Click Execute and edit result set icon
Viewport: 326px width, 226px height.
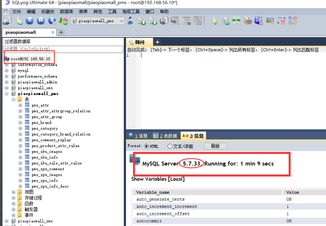(52, 21)
